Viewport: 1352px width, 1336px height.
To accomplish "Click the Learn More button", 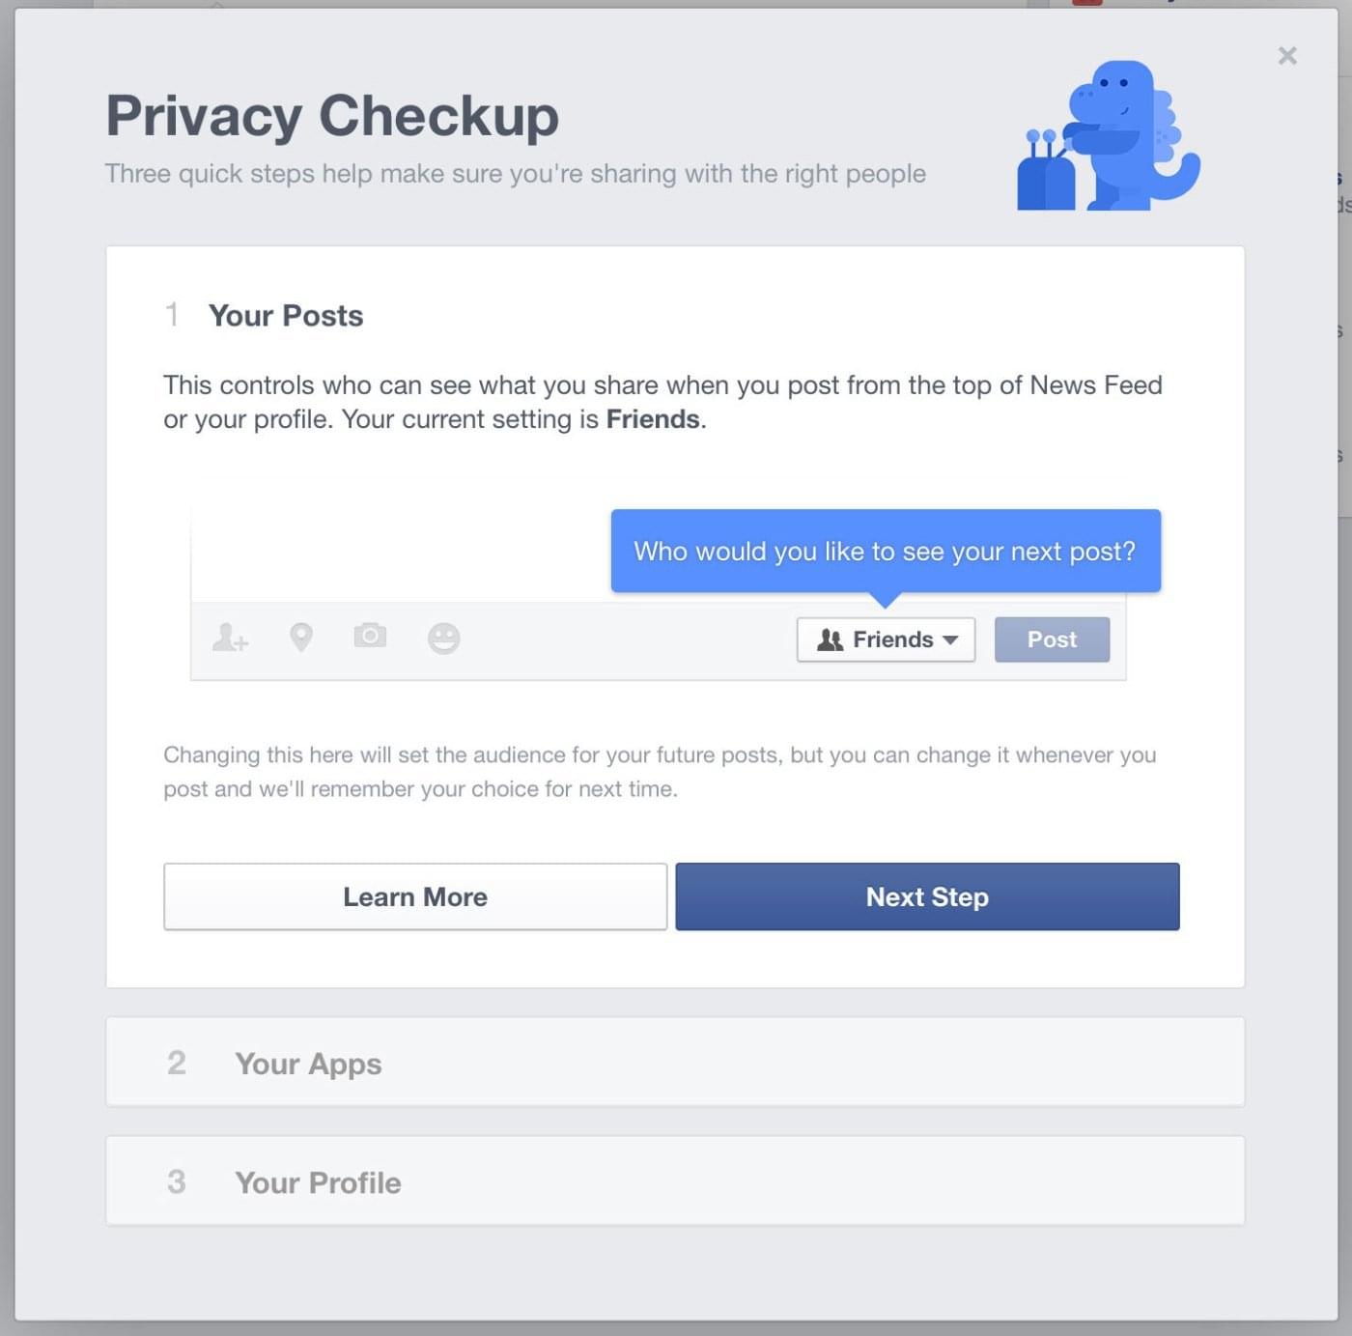I will pyautogui.click(x=415, y=896).
